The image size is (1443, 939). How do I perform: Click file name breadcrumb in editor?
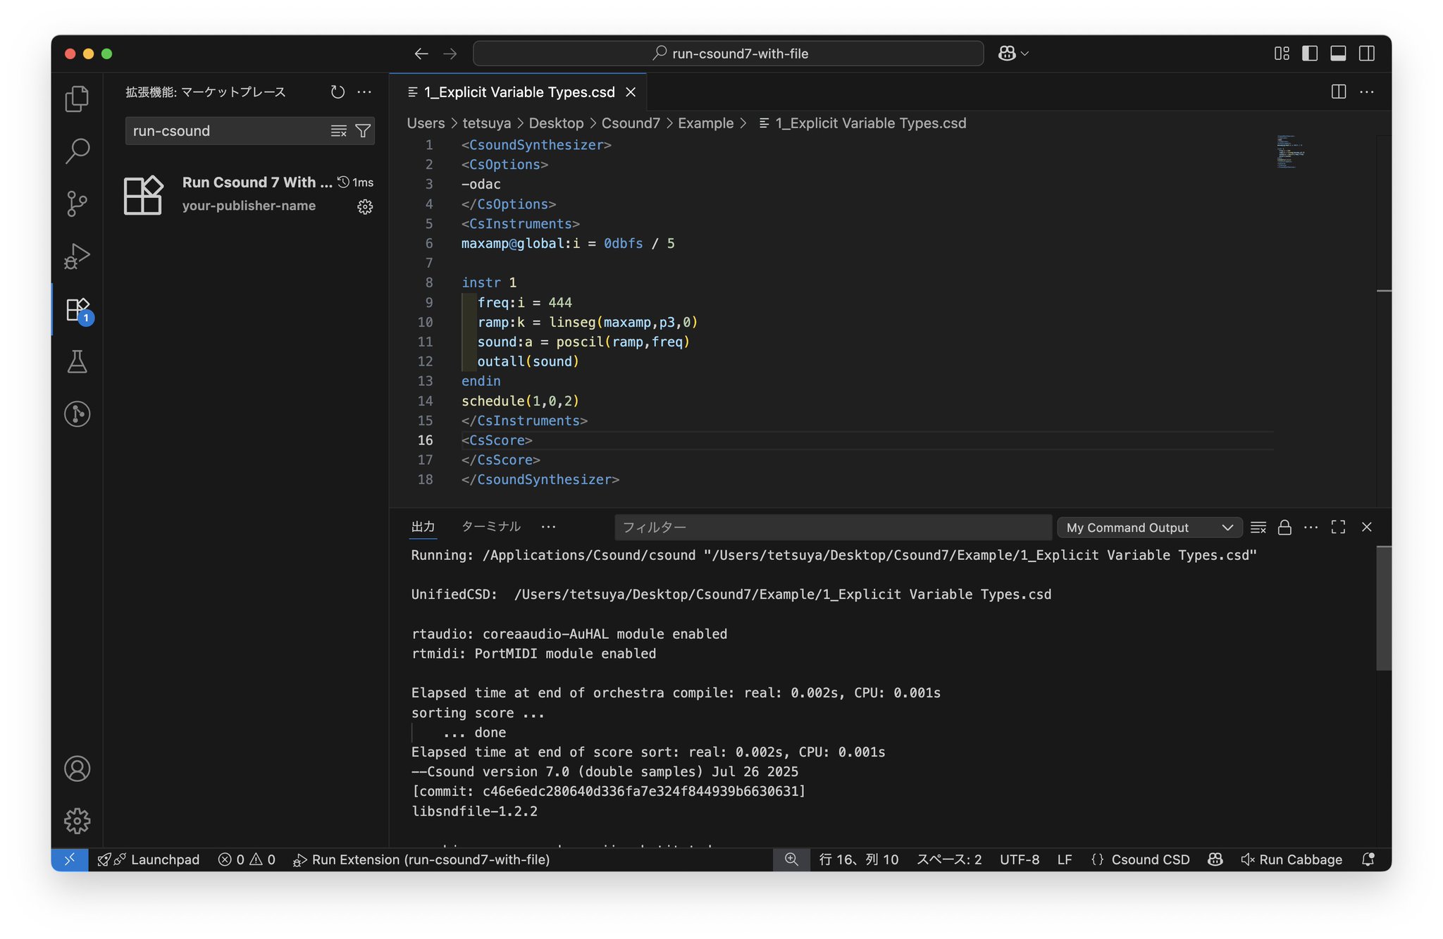click(862, 123)
